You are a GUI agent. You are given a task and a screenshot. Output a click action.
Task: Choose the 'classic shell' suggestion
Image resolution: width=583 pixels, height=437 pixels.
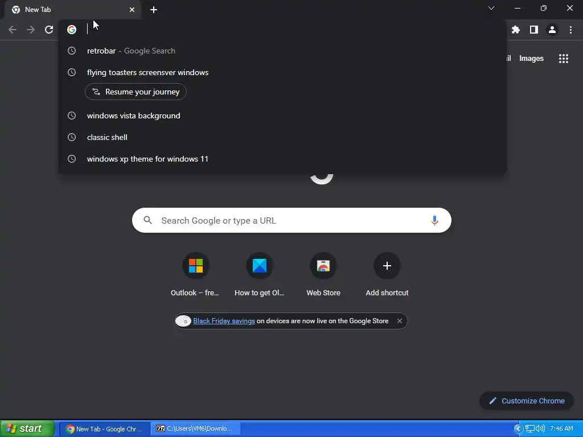click(x=282, y=137)
